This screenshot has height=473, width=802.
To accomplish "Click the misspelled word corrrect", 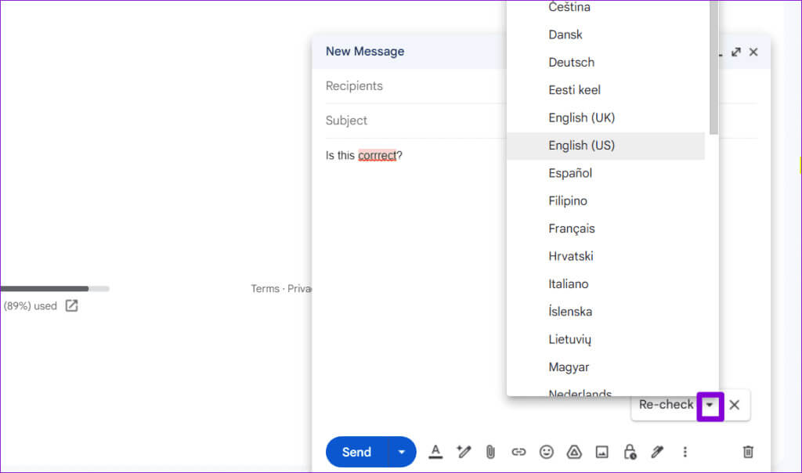I will coord(377,155).
